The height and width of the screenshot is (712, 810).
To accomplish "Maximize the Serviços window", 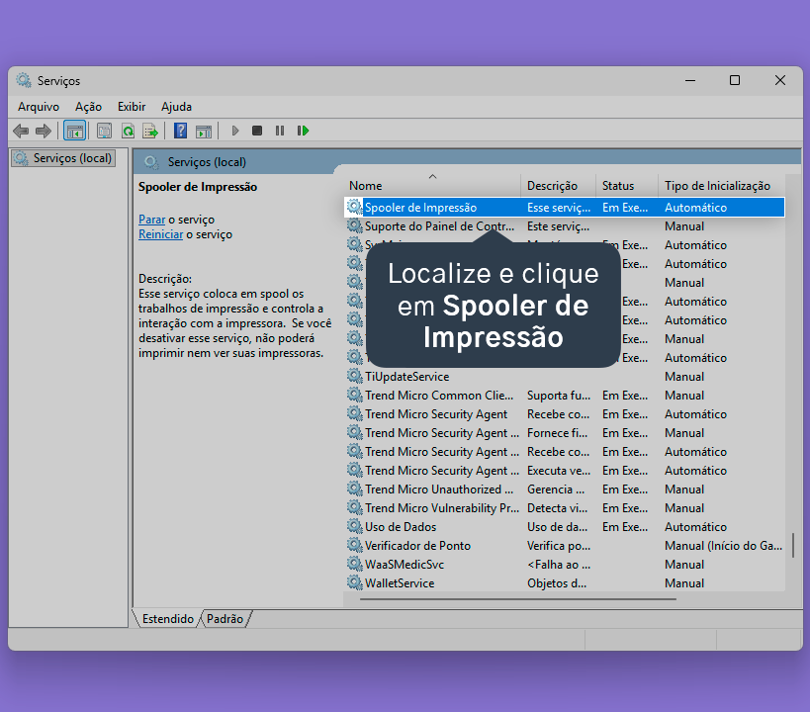I will 735,80.
